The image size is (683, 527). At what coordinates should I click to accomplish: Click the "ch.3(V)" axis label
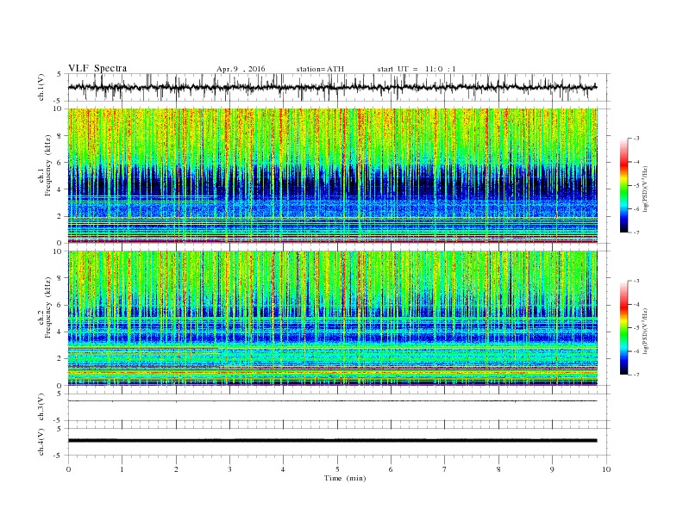tap(41, 407)
